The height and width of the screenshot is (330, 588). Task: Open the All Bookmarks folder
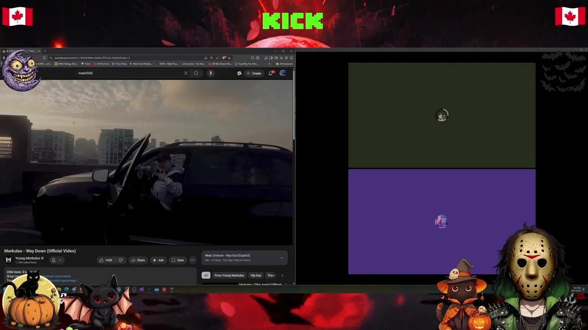(284, 64)
